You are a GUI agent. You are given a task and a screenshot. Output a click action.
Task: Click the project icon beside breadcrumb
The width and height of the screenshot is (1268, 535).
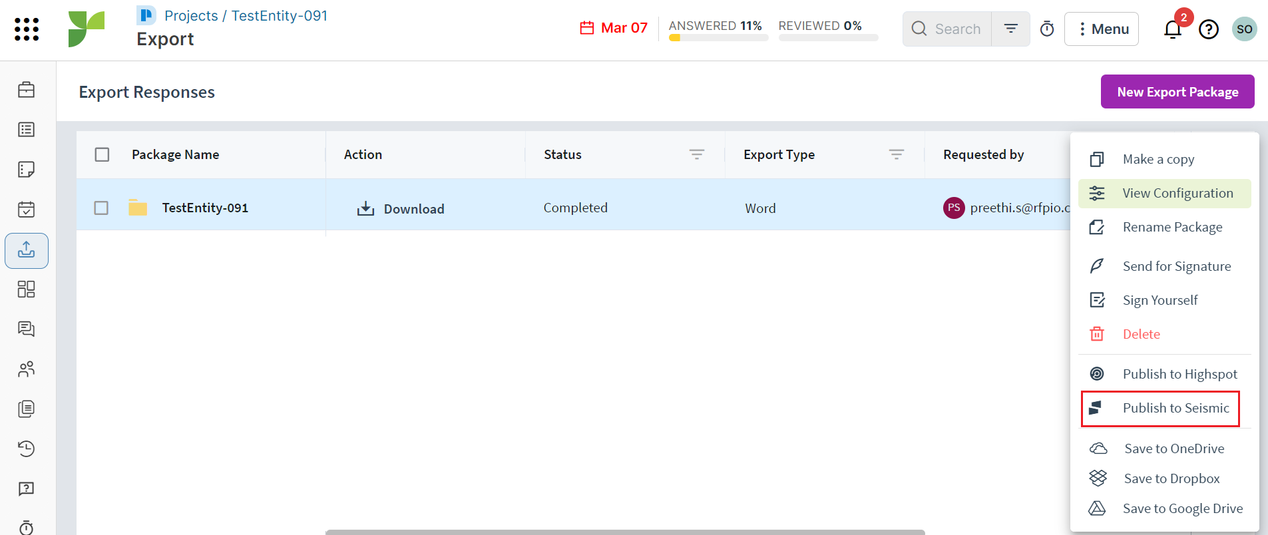coord(146,15)
